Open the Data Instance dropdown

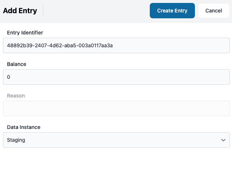(x=116, y=140)
